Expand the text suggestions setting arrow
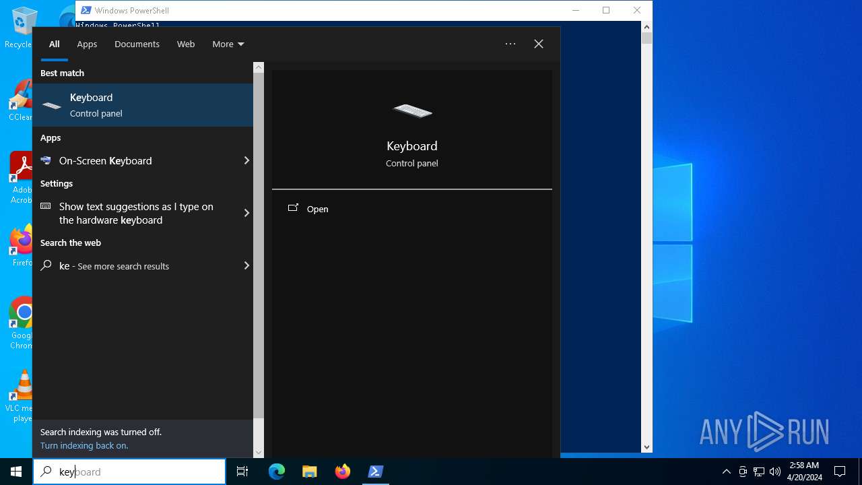 (x=246, y=213)
